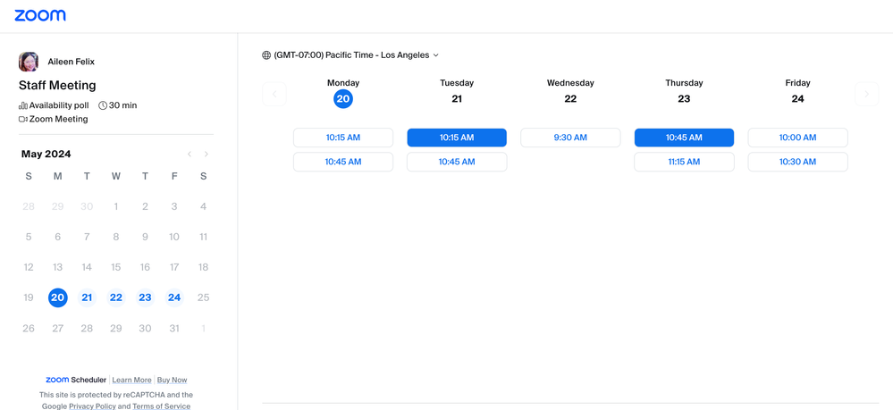Pick Wednesday 9:30 AM slot
Image resolution: width=893 pixels, height=410 pixels.
(570, 138)
